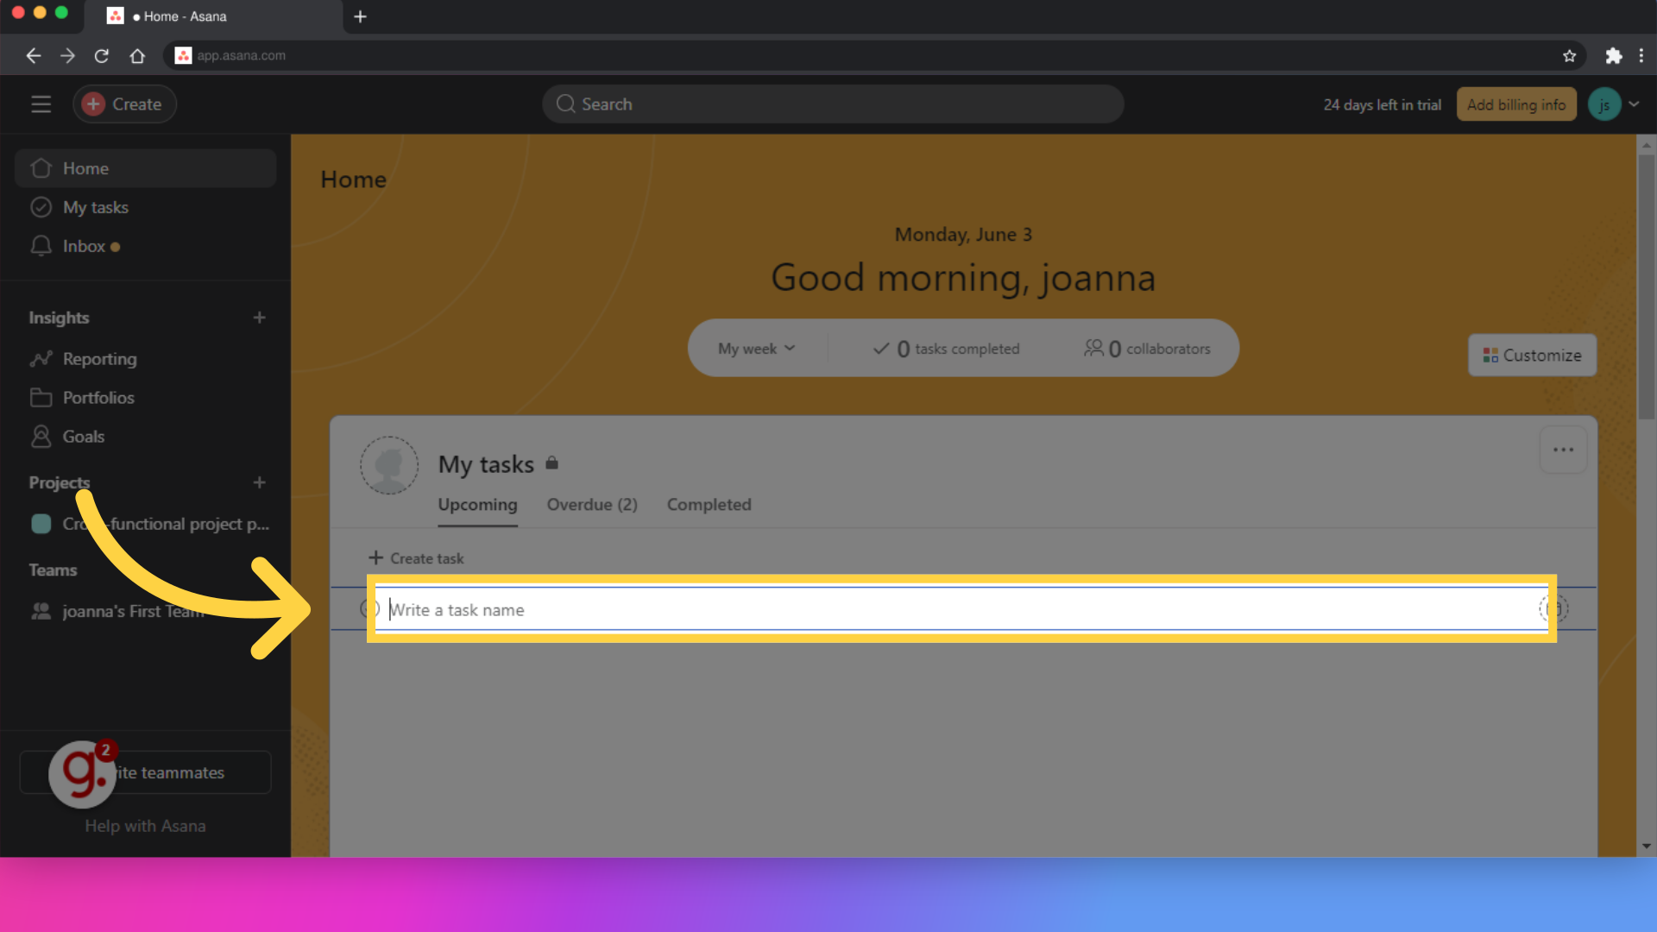Image resolution: width=1657 pixels, height=932 pixels.
Task: Add a new project with plus
Action: [259, 482]
